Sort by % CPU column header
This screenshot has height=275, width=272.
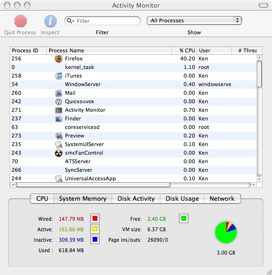[184, 50]
